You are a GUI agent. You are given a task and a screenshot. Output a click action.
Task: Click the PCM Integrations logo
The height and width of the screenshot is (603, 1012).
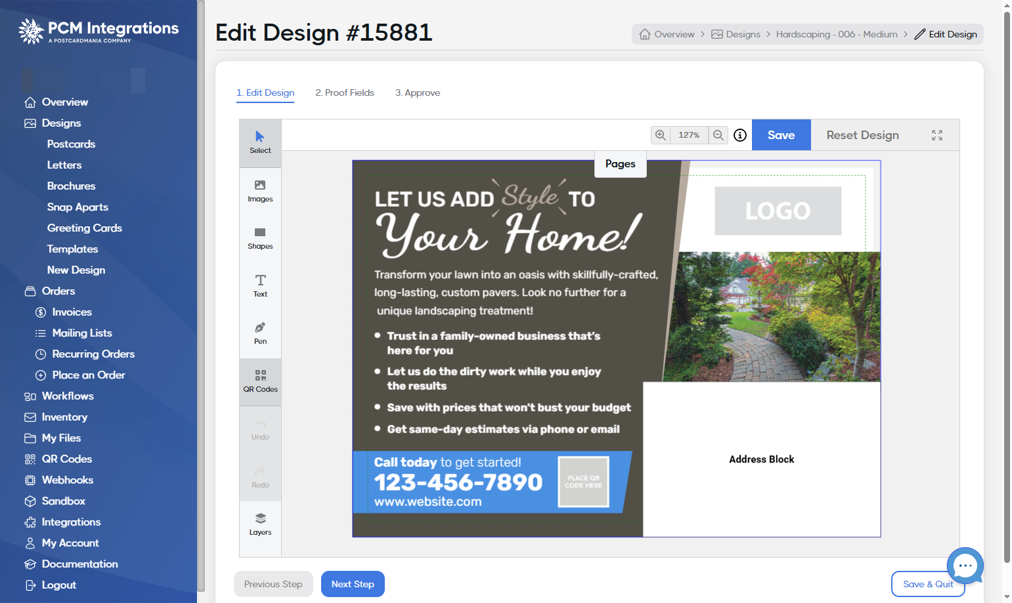99,31
